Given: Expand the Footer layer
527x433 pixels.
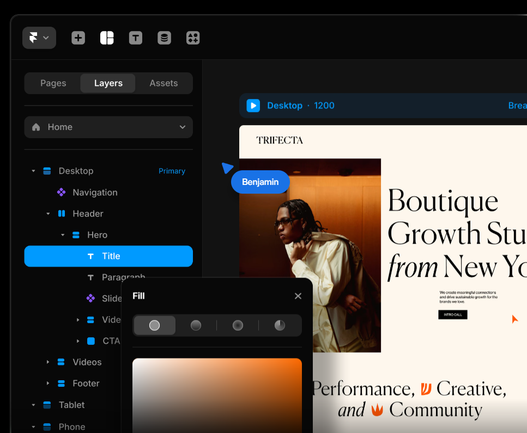Looking at the screenshot, I should point(48,383).
